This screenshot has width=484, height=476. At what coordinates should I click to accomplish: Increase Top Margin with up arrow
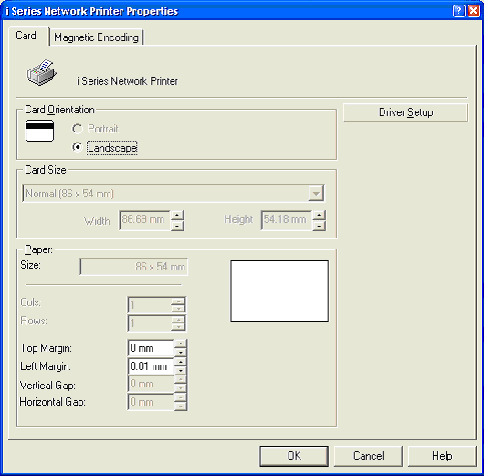point(181,344)
